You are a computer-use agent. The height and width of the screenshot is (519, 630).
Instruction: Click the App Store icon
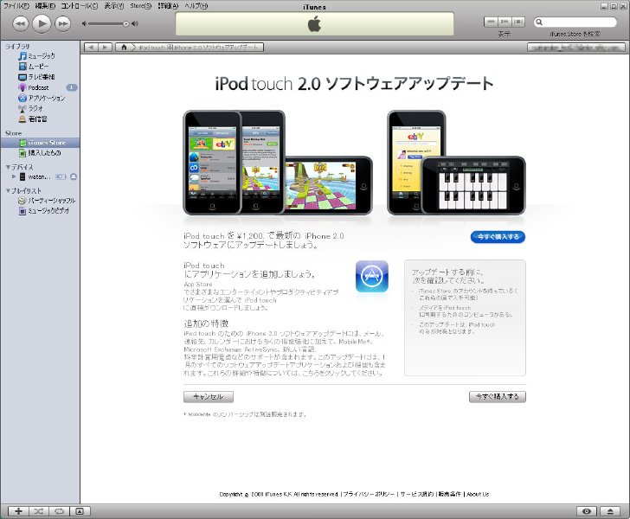click(x=372, y=277)
